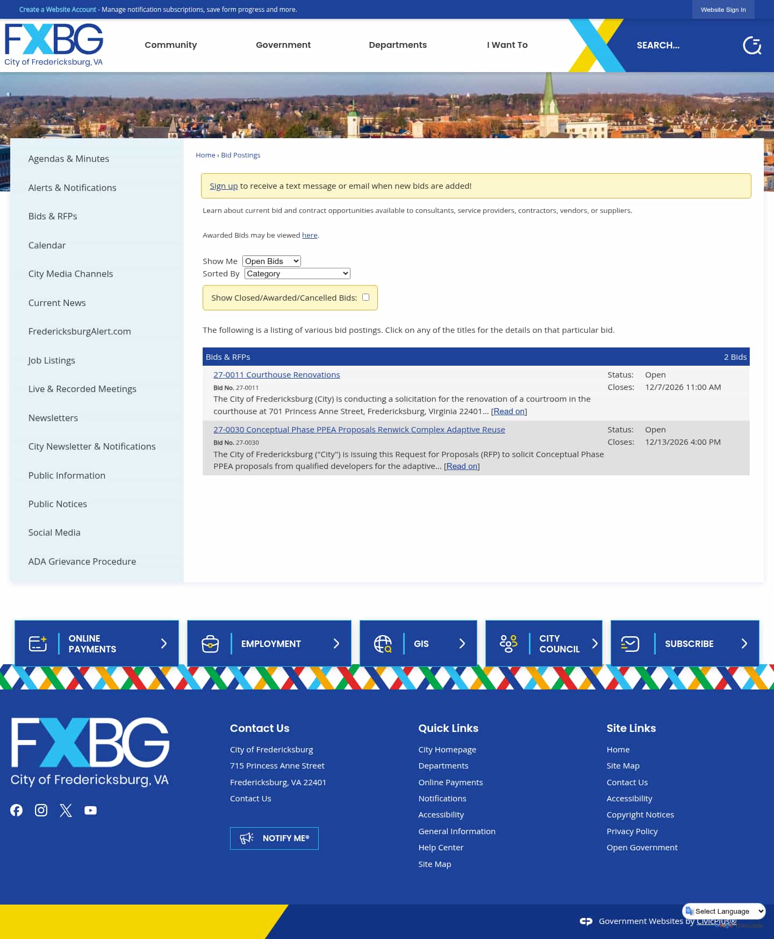Click the search magnifier icon
The image size is (774, 939).
[x=752, y=46]
